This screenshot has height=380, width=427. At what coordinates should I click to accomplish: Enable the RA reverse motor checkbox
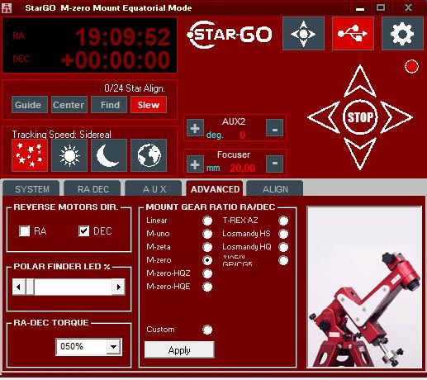24,230
